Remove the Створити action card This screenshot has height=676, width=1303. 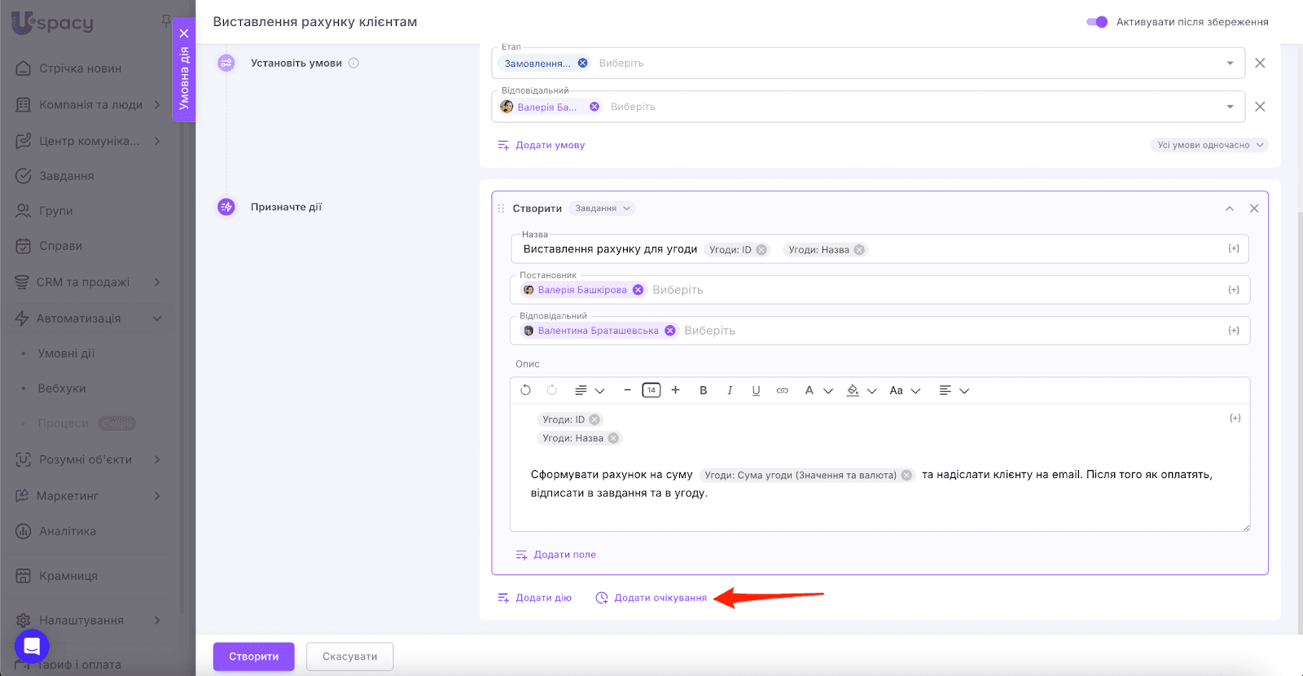1254,209
